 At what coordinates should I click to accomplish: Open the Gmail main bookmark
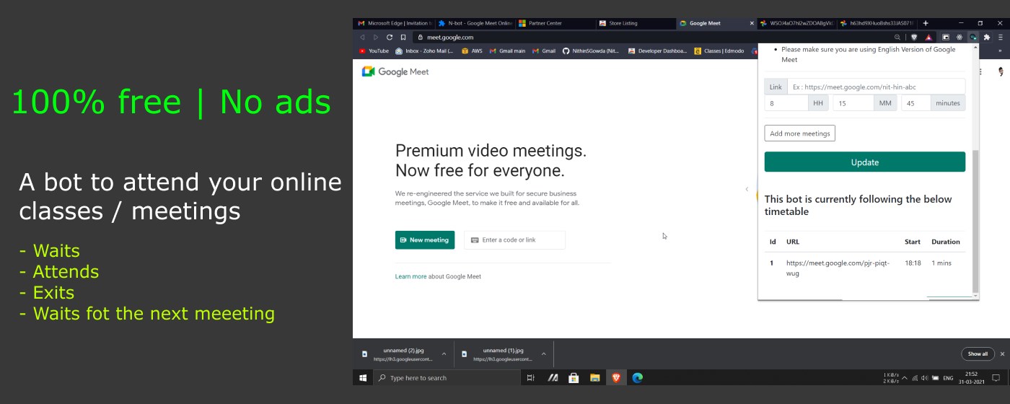(507, 51)
